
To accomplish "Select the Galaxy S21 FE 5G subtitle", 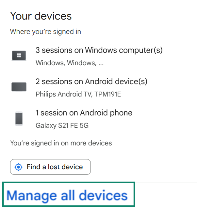I will tap(62, 126).
